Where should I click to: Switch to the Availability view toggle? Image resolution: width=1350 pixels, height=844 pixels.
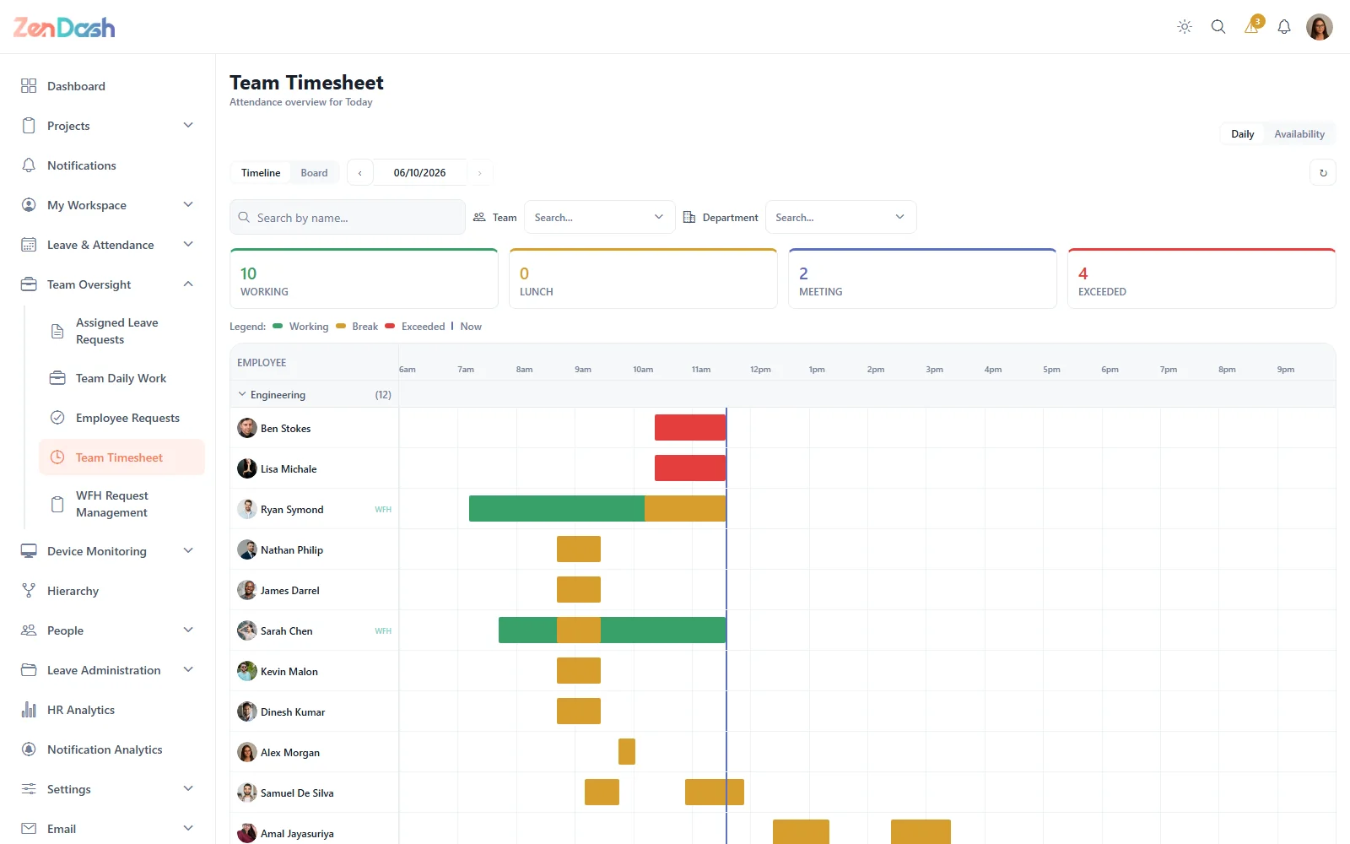pos(1299,134)
